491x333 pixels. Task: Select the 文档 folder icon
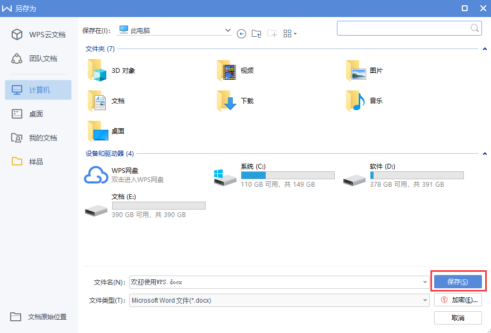pyautogui.click(x=97, y=101)
